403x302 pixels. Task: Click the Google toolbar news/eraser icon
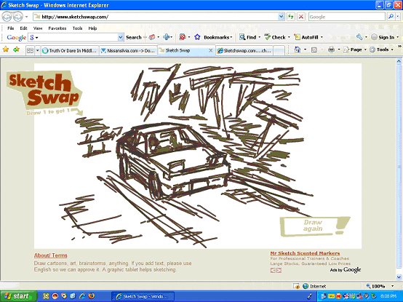pos(152,37)
